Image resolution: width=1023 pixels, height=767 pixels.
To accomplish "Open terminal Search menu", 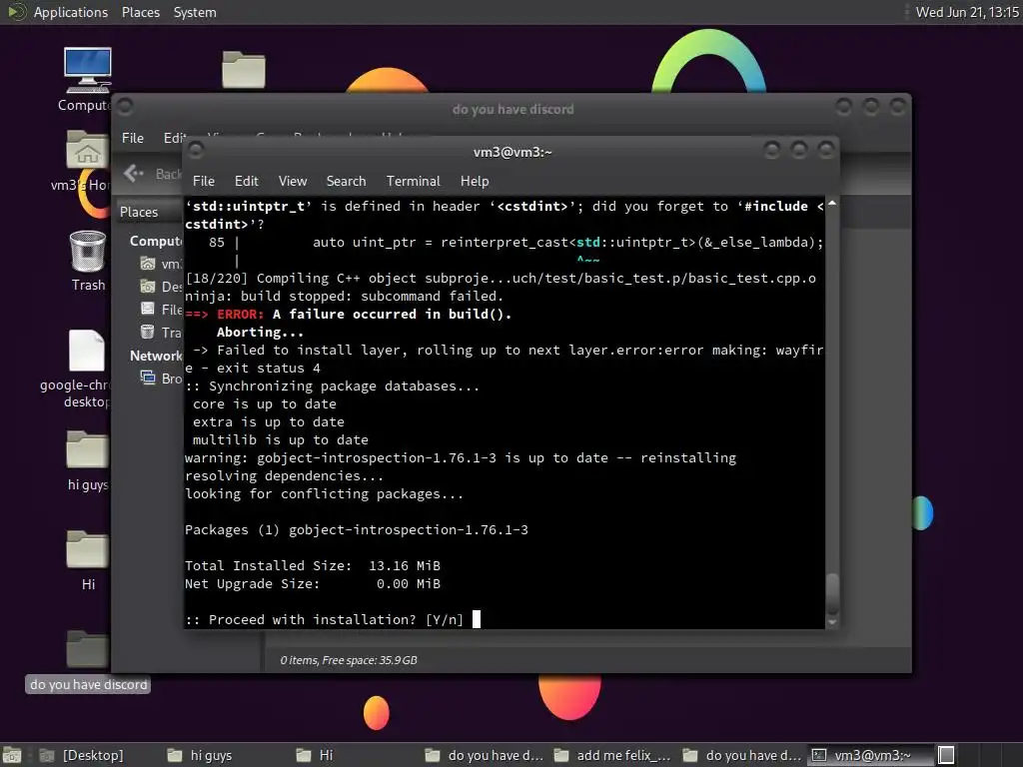I will [346, 182].
